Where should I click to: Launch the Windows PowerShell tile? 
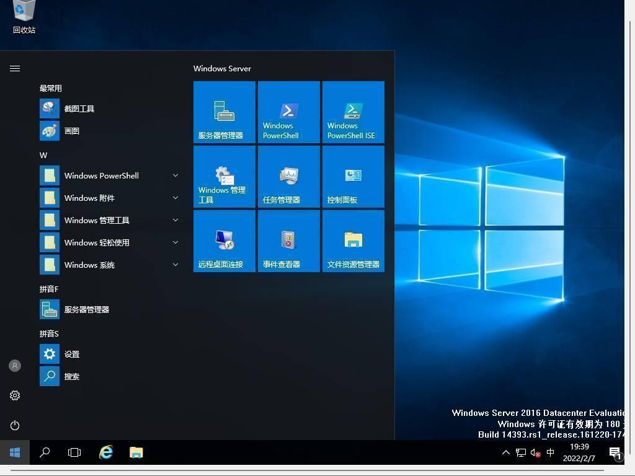pos(289,112)
